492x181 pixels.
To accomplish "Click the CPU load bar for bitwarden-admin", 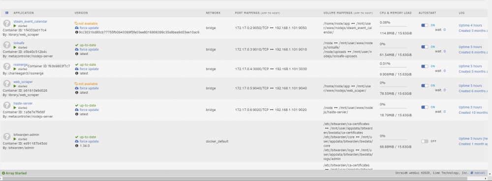I will coord(393,140).
